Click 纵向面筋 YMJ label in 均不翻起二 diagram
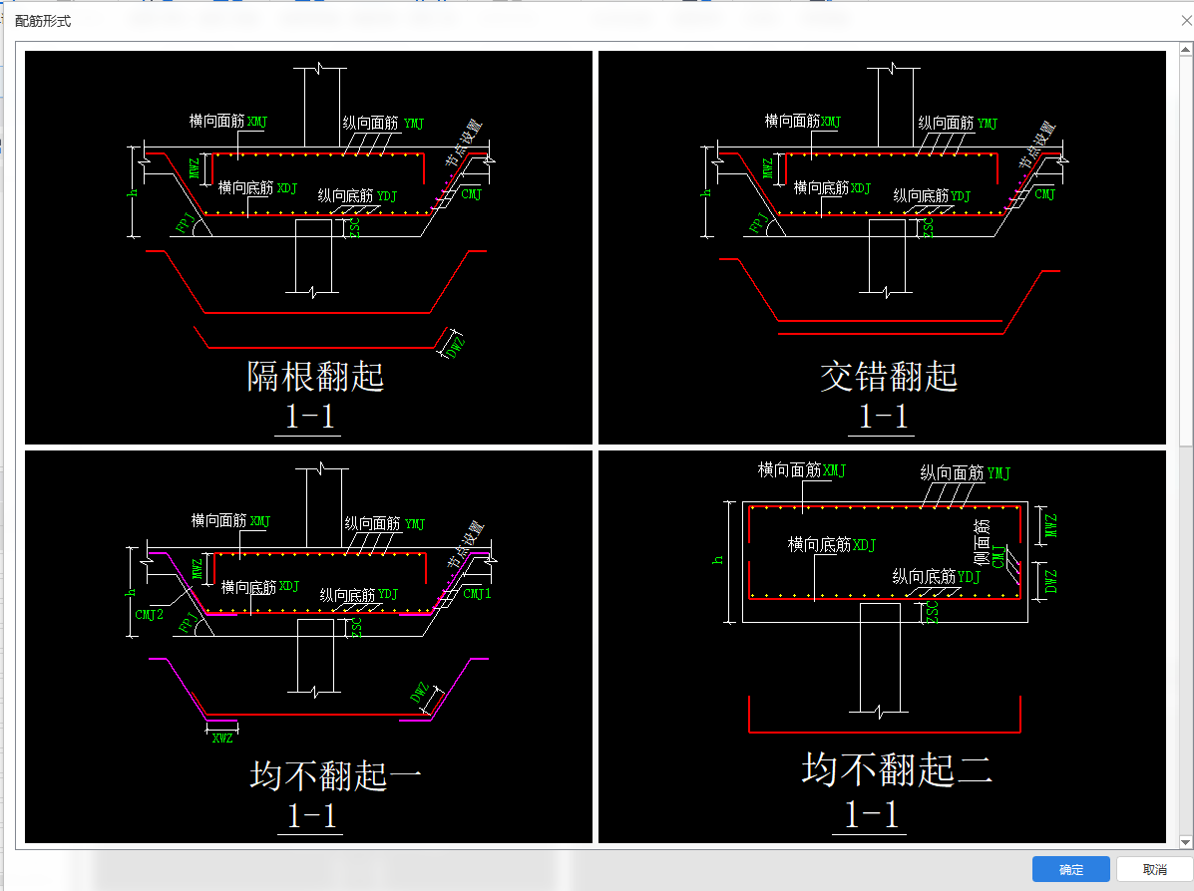The height and width of the screenshot is (891, 1194). point(965,473)
